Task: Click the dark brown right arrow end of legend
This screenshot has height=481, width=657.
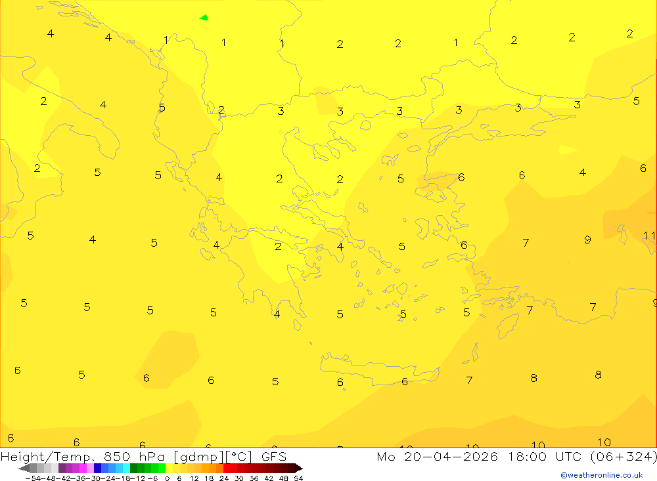Action: 298,469
